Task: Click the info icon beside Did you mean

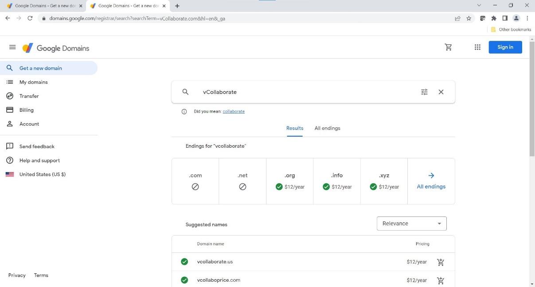Action: pos(184,111)
